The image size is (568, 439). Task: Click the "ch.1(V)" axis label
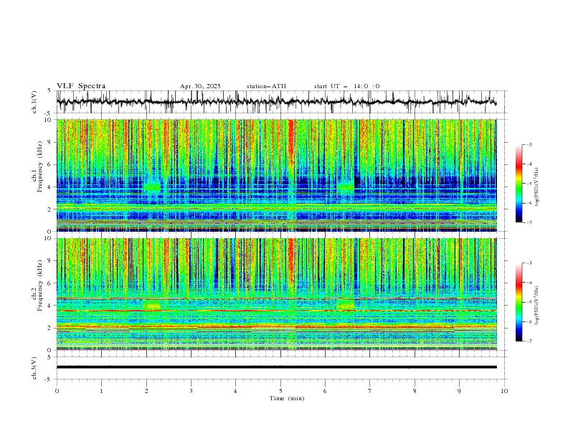click(x=34, y=102)
